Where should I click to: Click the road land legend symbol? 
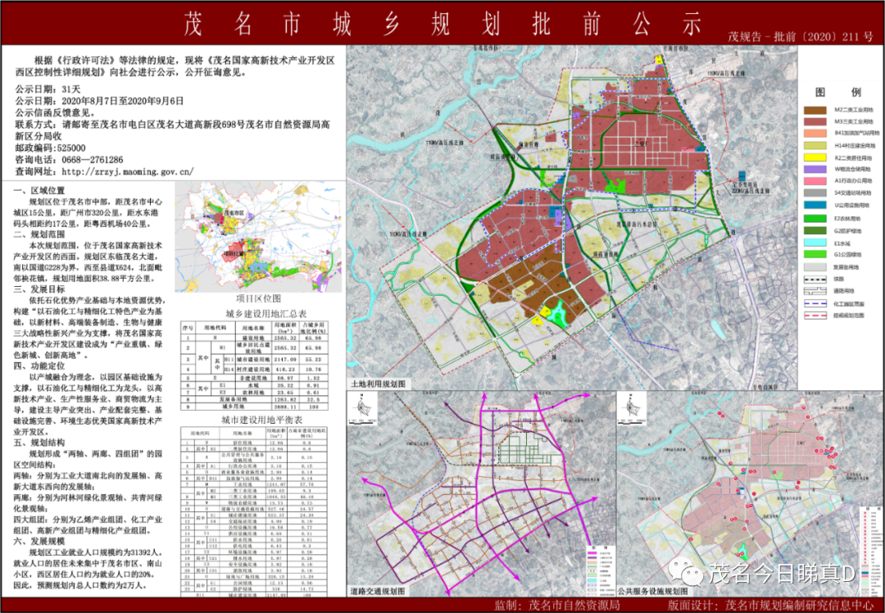(x=816, y=291)
